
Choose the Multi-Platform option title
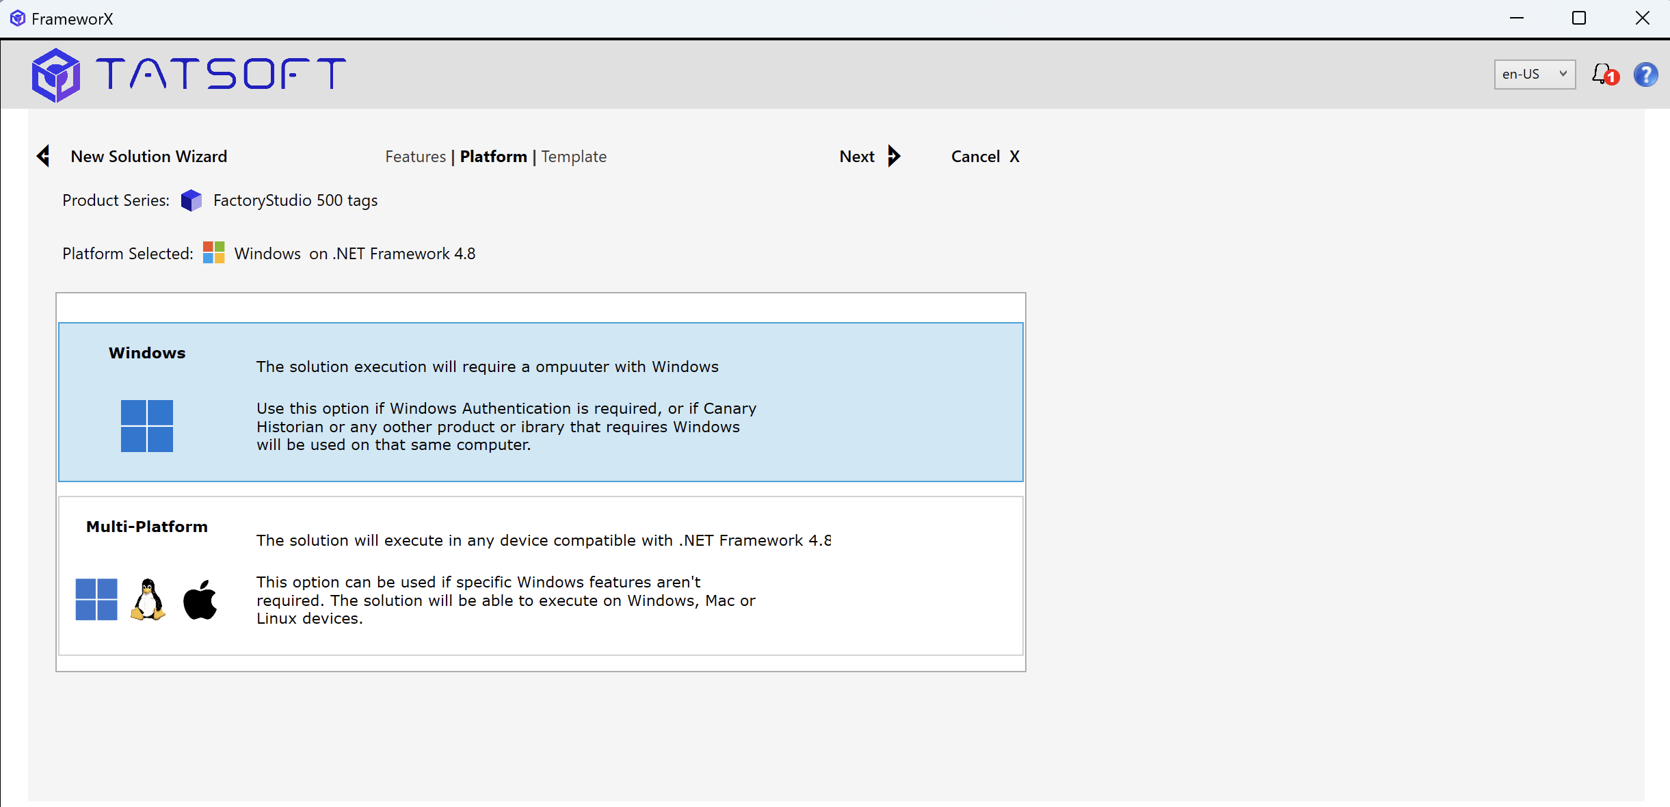point(147,527)
